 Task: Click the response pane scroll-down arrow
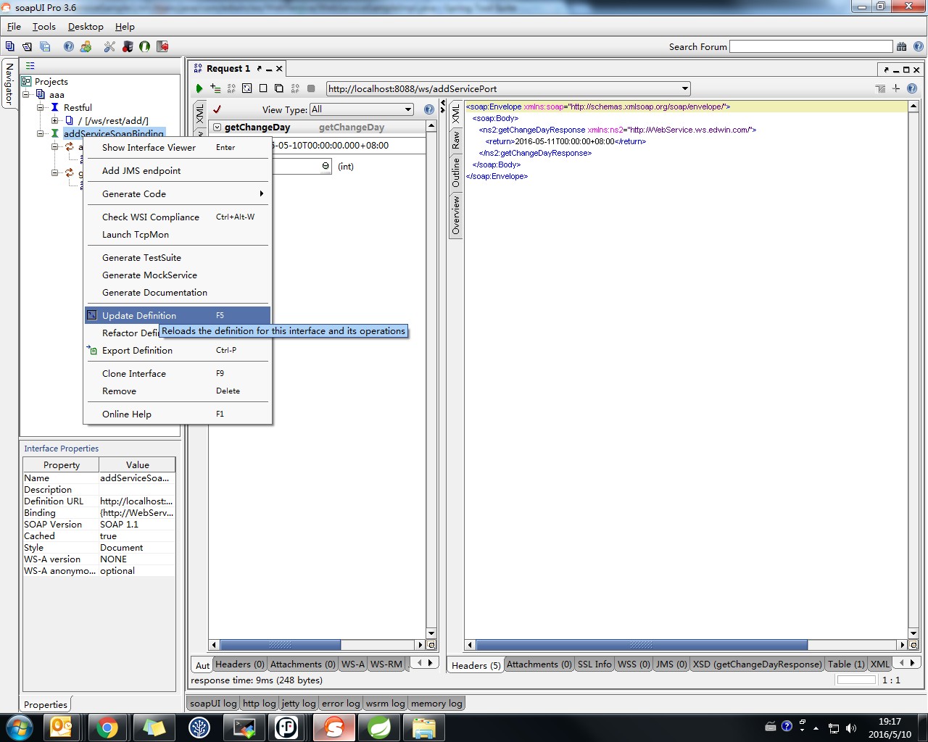pyautogui.click(x=913, y=633)
